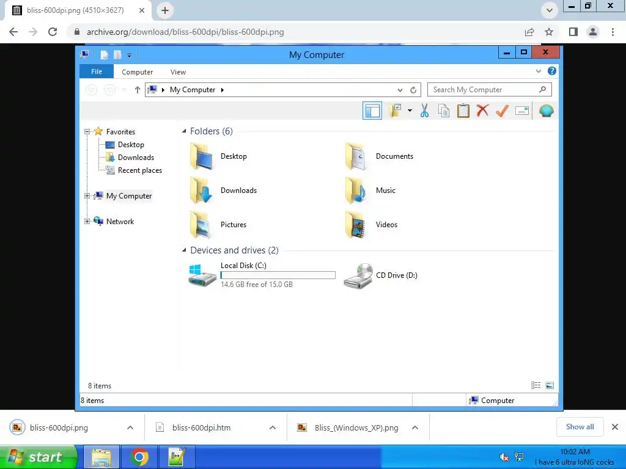
Task: Collapse the Favorites tree node
Action: 87,132
